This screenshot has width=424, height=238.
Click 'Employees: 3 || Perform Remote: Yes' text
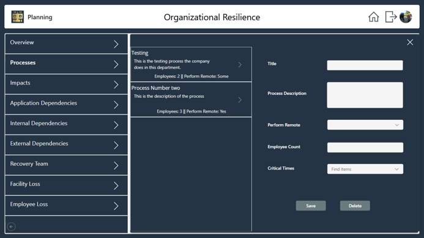[192, 111]
